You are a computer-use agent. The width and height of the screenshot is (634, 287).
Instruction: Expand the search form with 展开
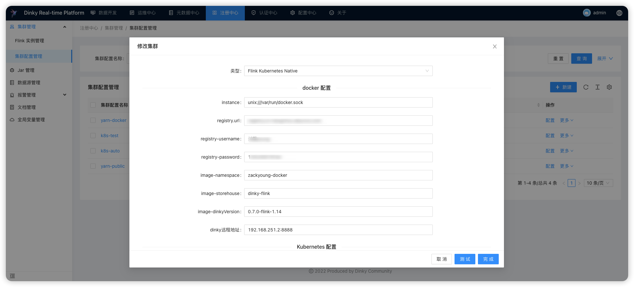(x=605, y=59)
